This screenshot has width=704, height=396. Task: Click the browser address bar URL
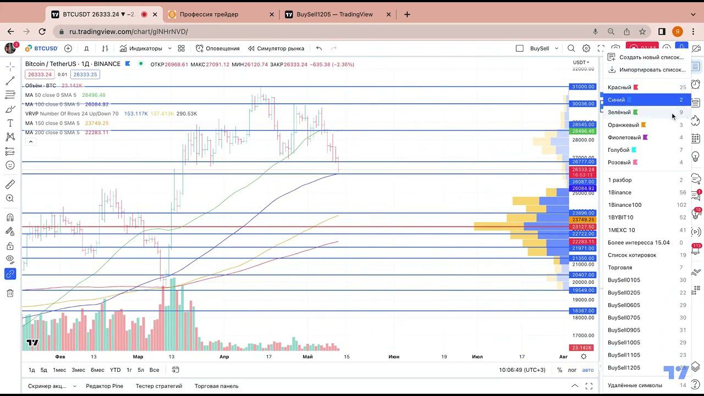(129, 32)
